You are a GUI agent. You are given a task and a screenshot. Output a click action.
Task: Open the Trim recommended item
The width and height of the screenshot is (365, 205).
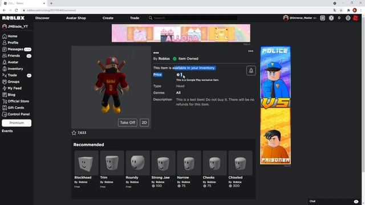(112, 170)
